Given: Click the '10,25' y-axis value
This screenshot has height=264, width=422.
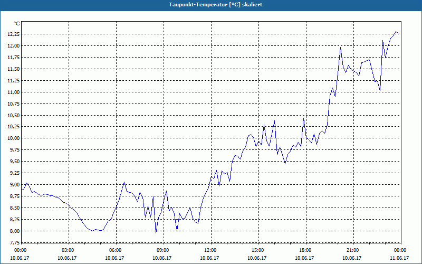Looking at the screenshot, I should click(14, 127).
